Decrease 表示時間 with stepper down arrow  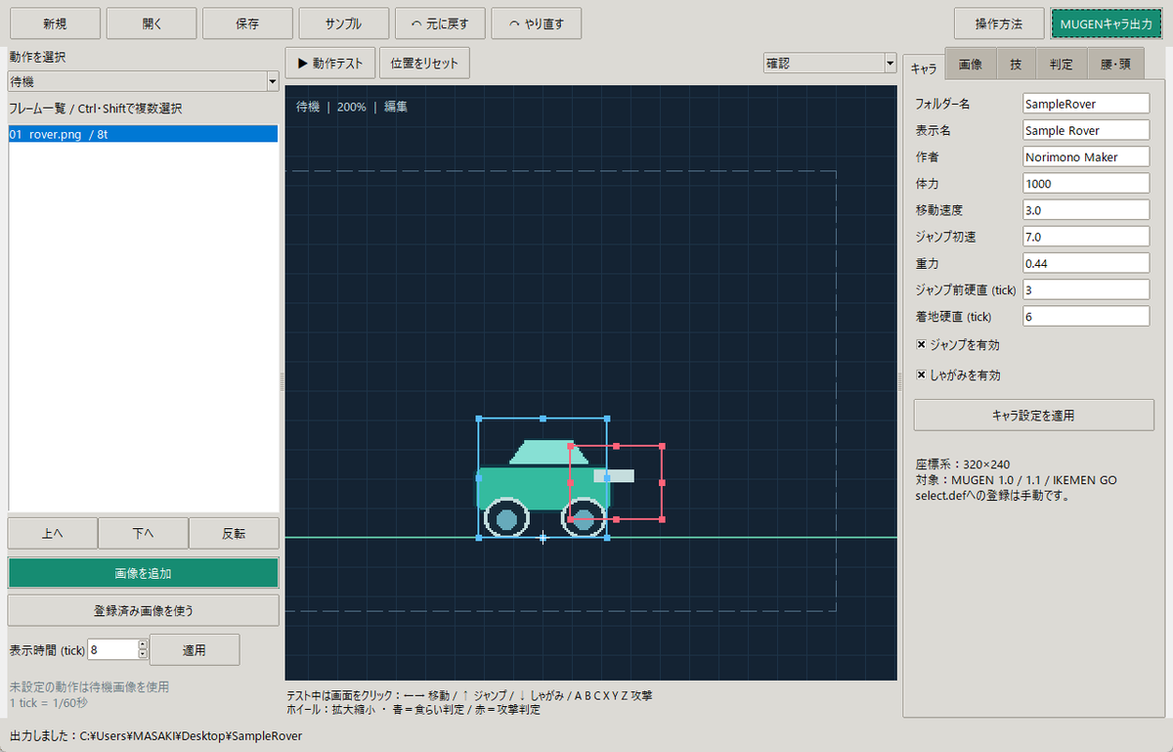tap(143, 654)
